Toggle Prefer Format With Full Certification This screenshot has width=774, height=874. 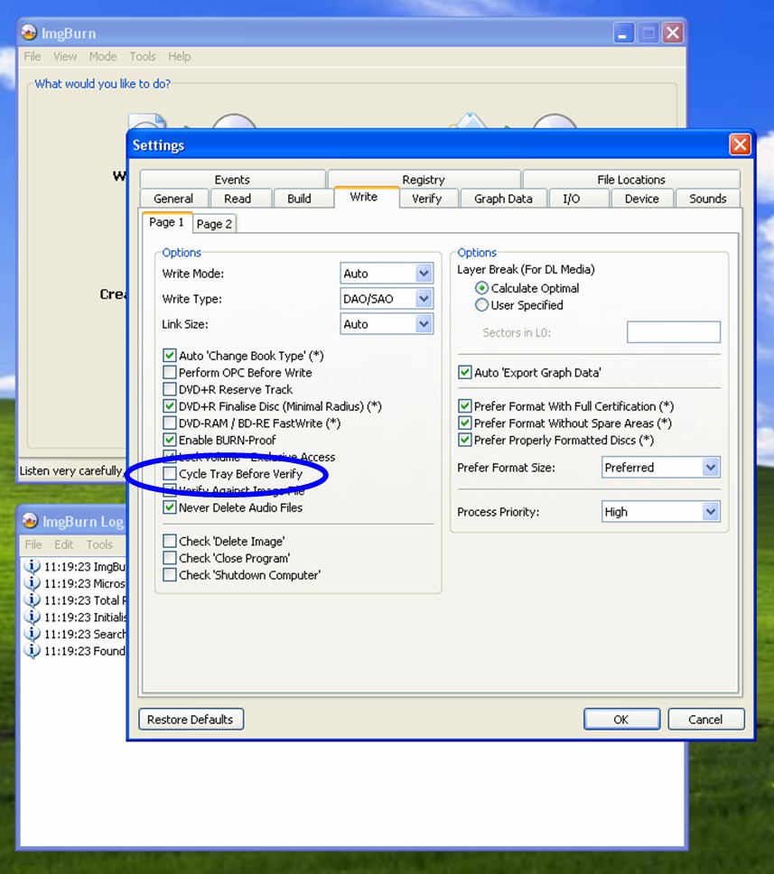click(x=464, y=406)
